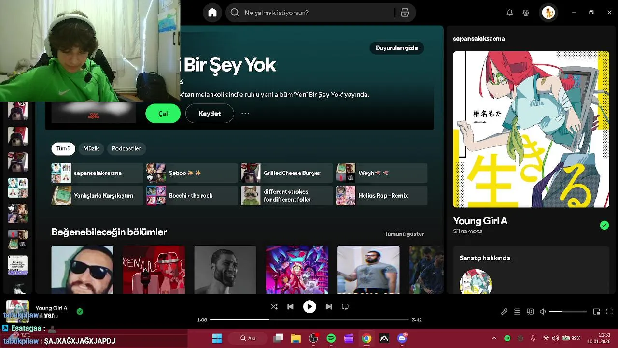This screenshot has width=618, height=348.
Task: Mute with the speaker icon in player
Action: click(x=543, y=312)
